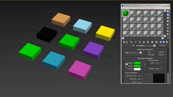Select the green sphere sample slot

click(x=125, y=13)
